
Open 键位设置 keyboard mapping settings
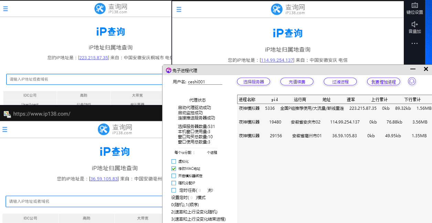[x=414, y=9]
